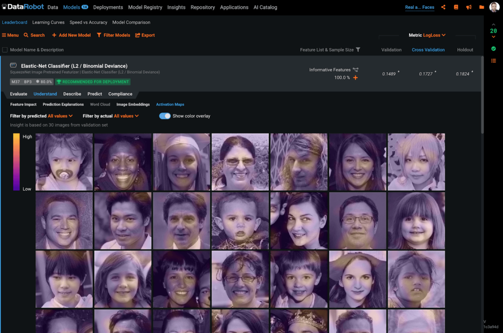Image resolution: width=503 pixels, height=333 pixels.
Task: Click the orange notebook icon in the header
Action: click(456, 7)
